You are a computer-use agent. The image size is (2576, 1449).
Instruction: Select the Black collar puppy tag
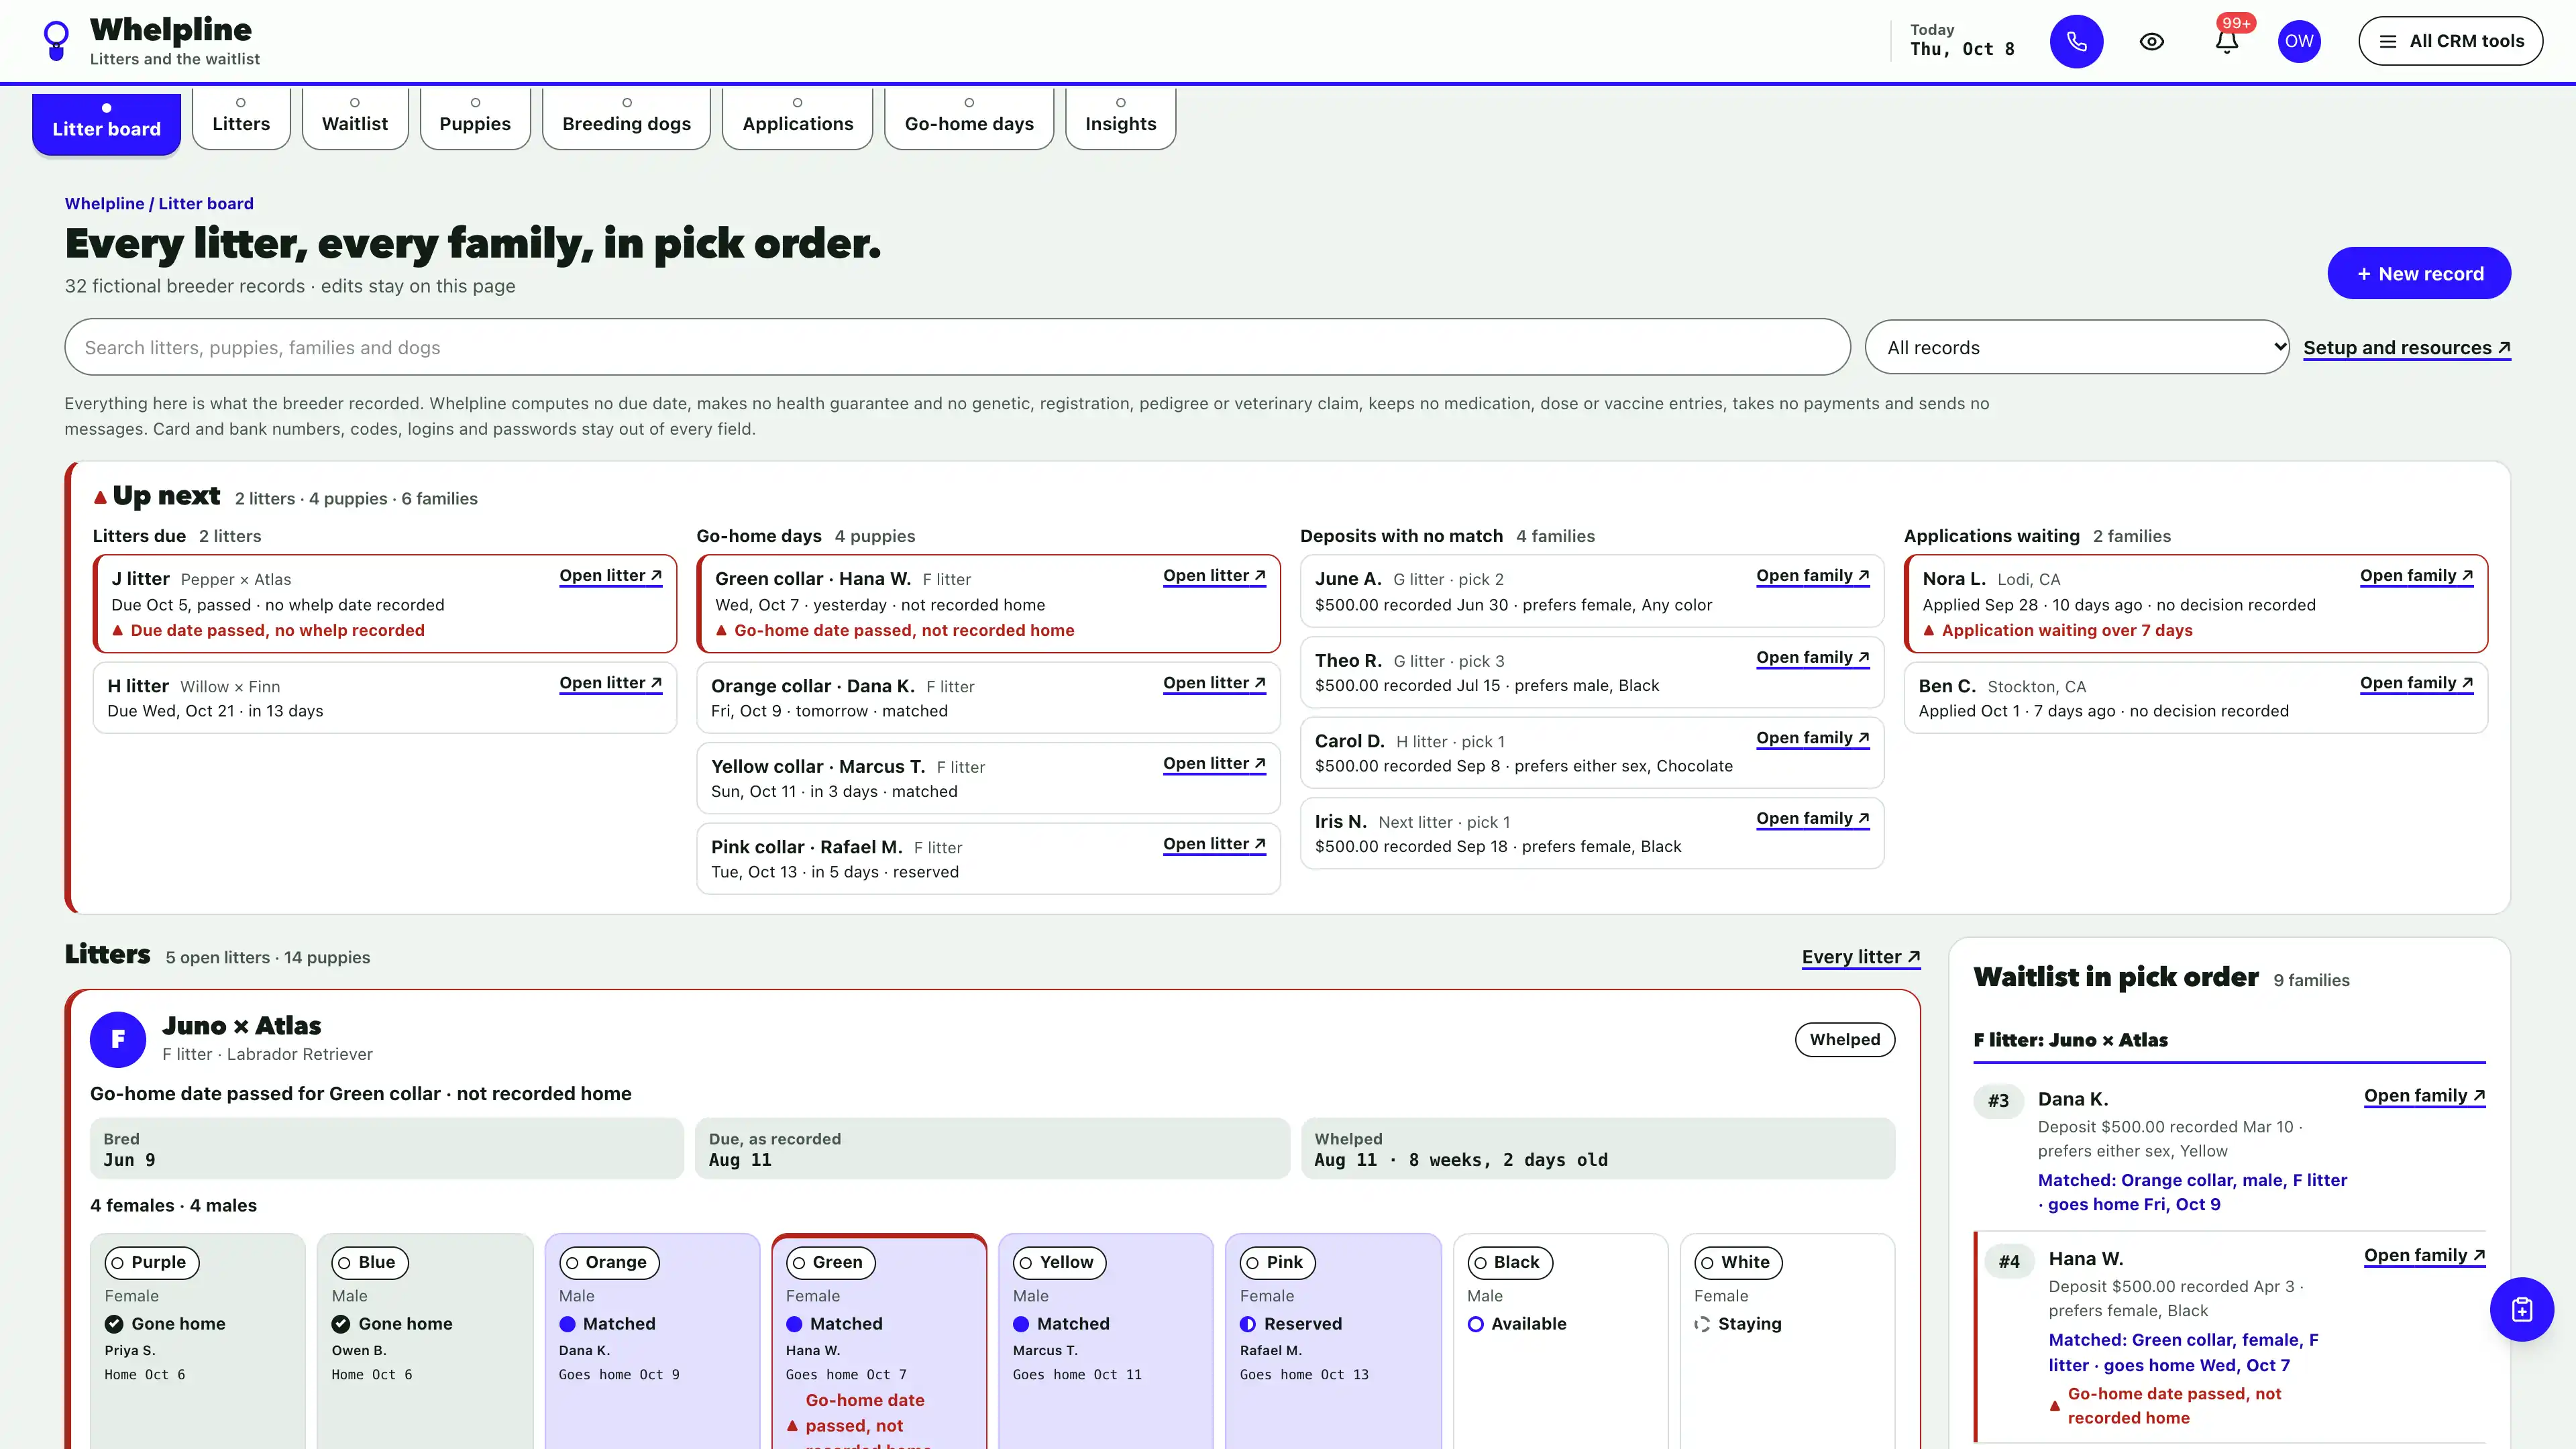click(1510, 1262)
